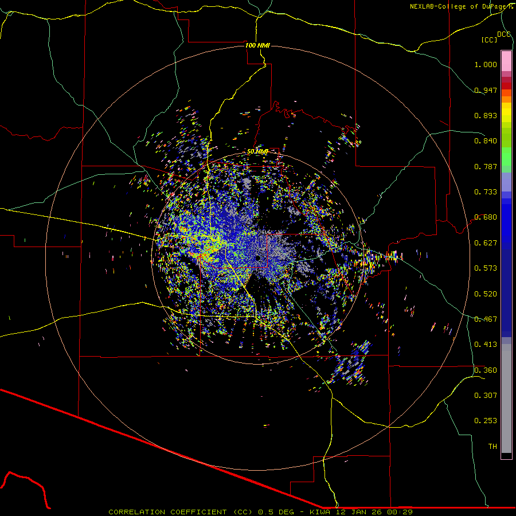Click the 100 NMI range ring label
This screenshot has width=516, height=516.
tap(257, 45)
